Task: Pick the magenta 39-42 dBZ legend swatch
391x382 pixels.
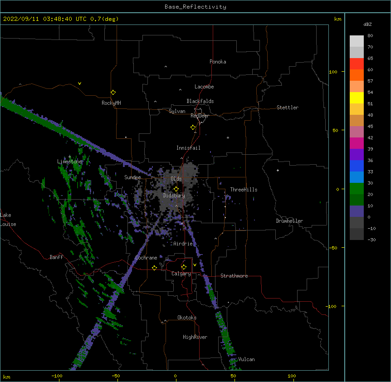Action: coord(357,143)
